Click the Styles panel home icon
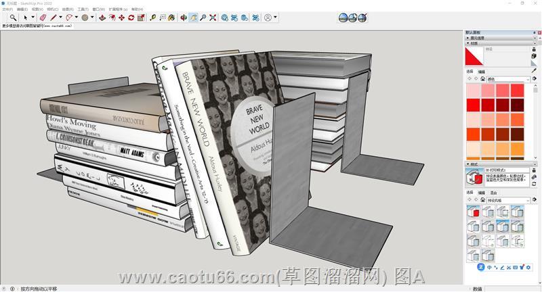Image resolution: width=542 pixels, height=292 pixels. pos(483,200)
